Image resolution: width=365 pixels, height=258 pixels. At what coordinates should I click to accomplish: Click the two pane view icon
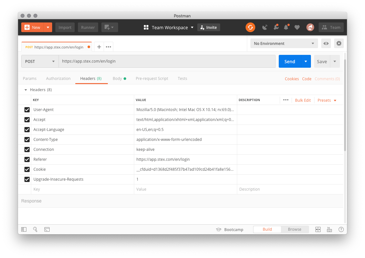pos(318,229)
